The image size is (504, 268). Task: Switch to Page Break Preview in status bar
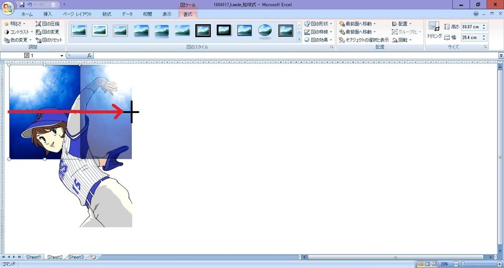[434, 264]
